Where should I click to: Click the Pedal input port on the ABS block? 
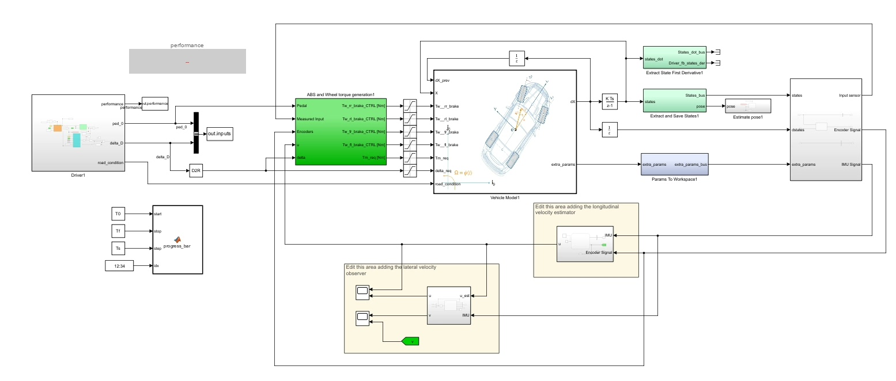[302, 106]
